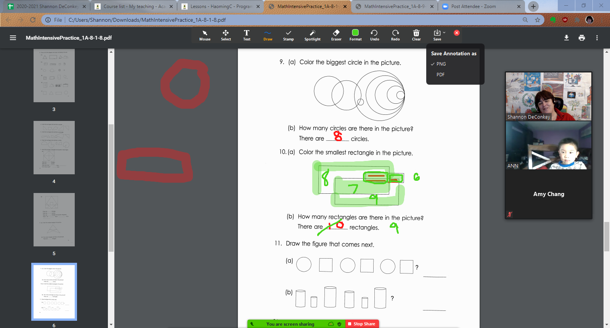610x328 pixels.
Task: Open page 3 thumbnail
Action: tap(54, 76)
